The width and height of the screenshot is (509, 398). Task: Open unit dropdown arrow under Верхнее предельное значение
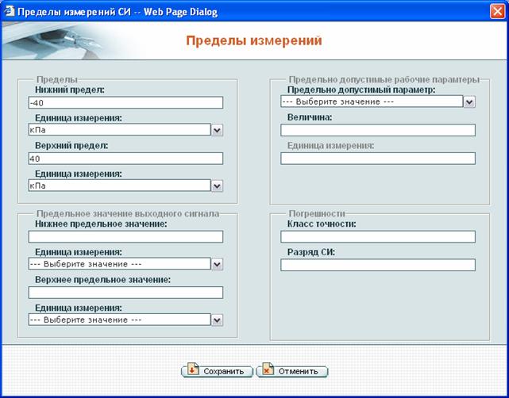pos(217,320)
